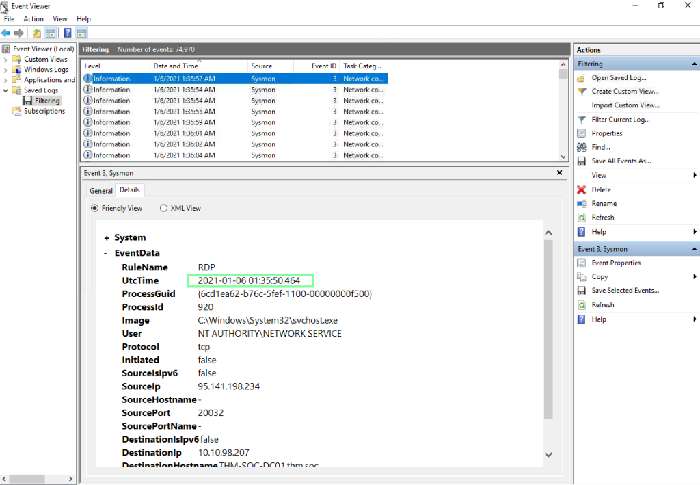Collapse the EventData section
Image resolution: width=700 pixels, height=485 pixels.
click(x=106, y=253)
